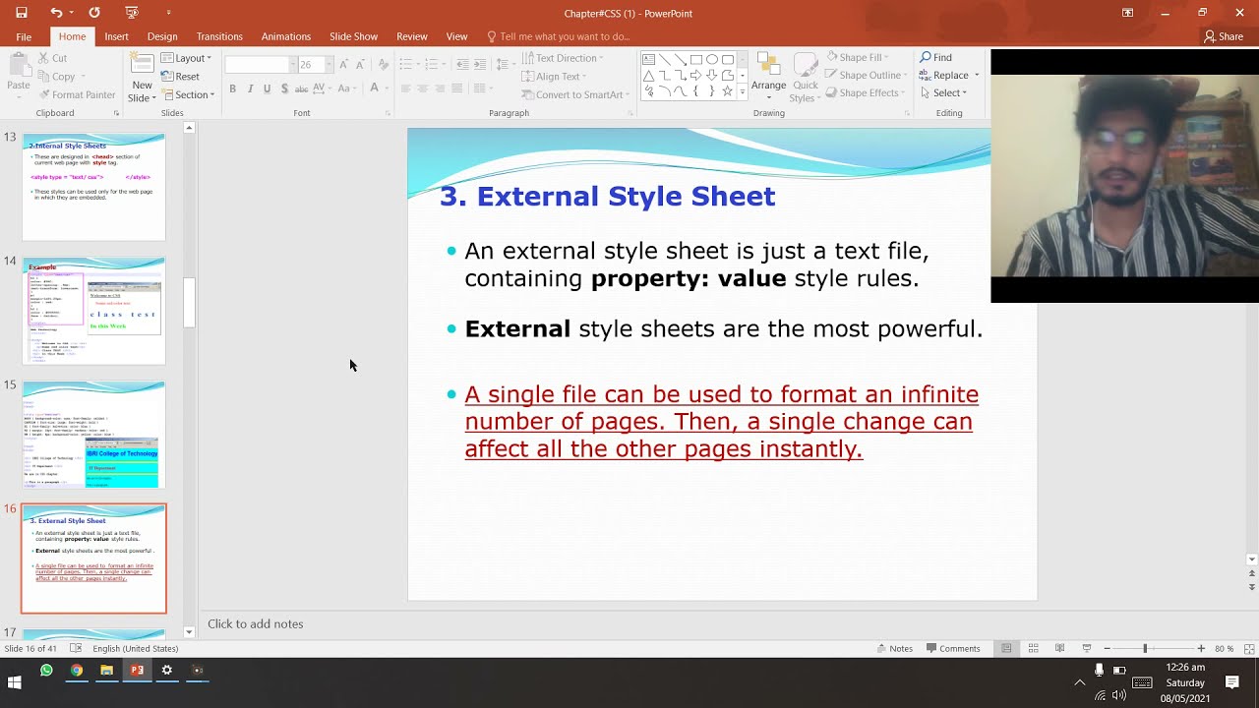The height and width of the screenshot is (708, 1259).
Task: Select the Oval shape in gallery
Action: click(711, 59)
